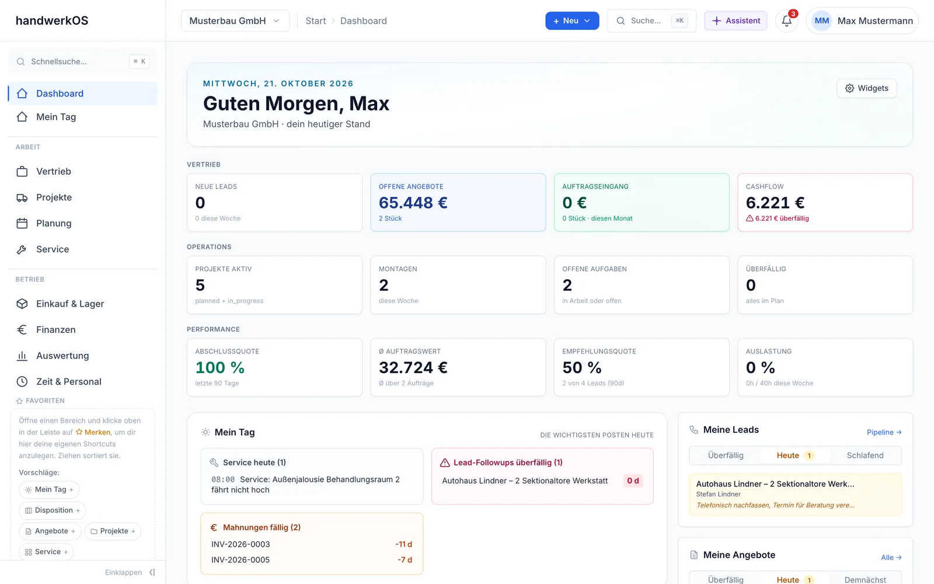Click the phone icon beside Meine Leads
934x584 pixels.
(x=694, y=430)
